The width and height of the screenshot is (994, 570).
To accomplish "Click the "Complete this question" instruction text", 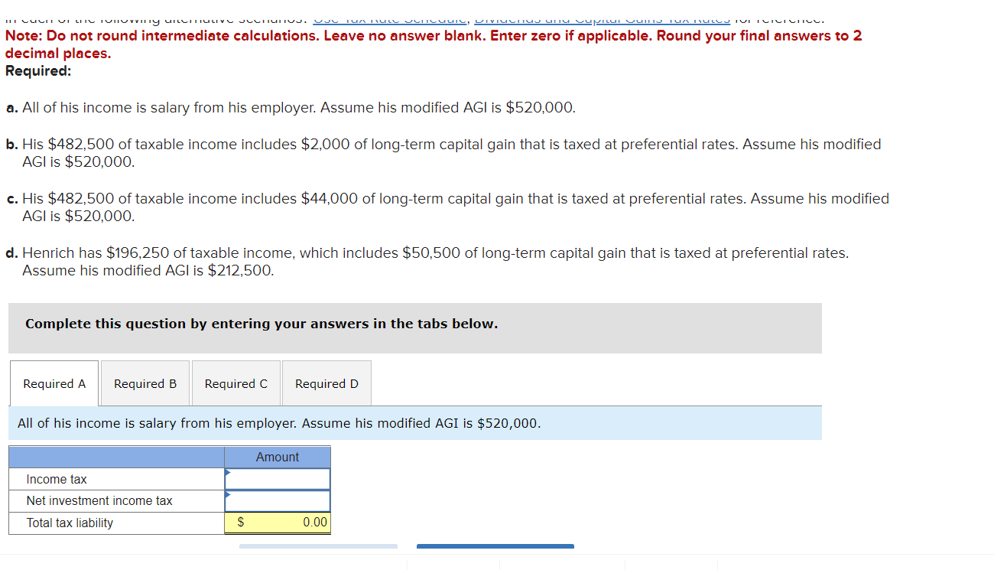I will click(x=261, y=324).
